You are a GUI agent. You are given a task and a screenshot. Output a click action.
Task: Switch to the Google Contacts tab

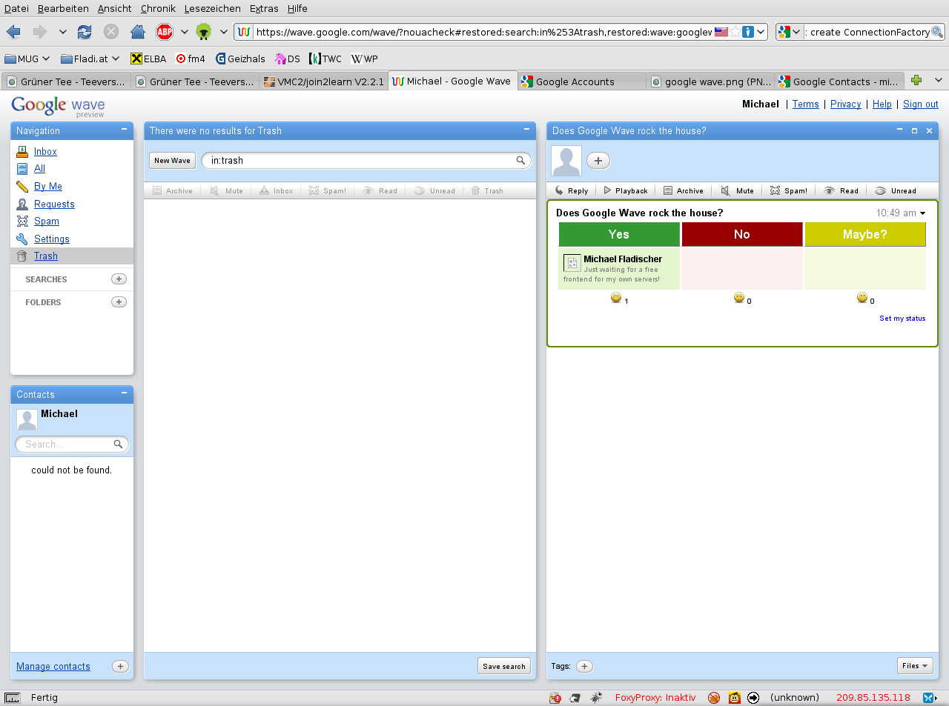tap(839, 81)
